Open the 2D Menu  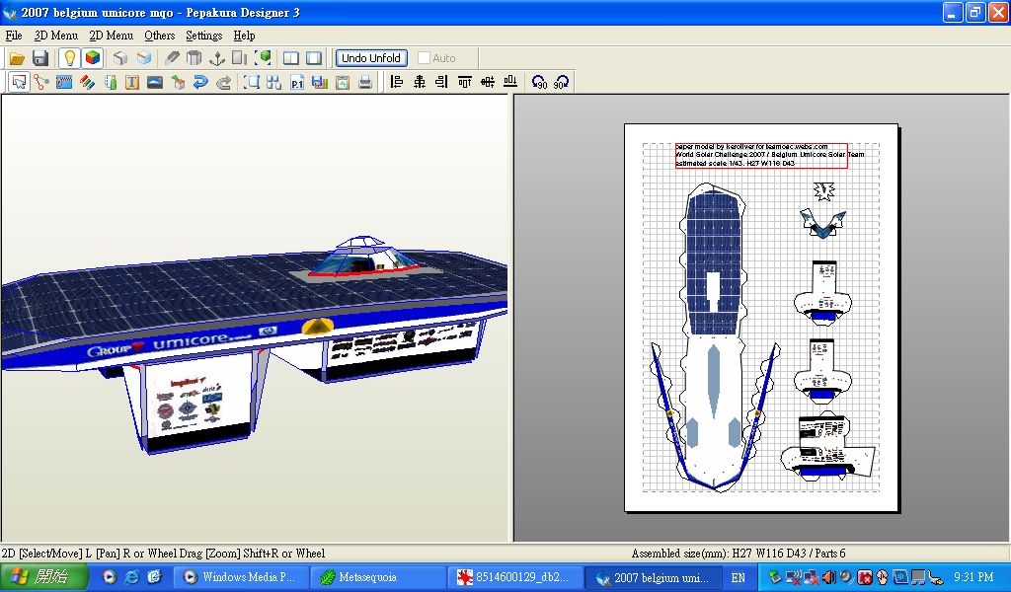(111, 36)
